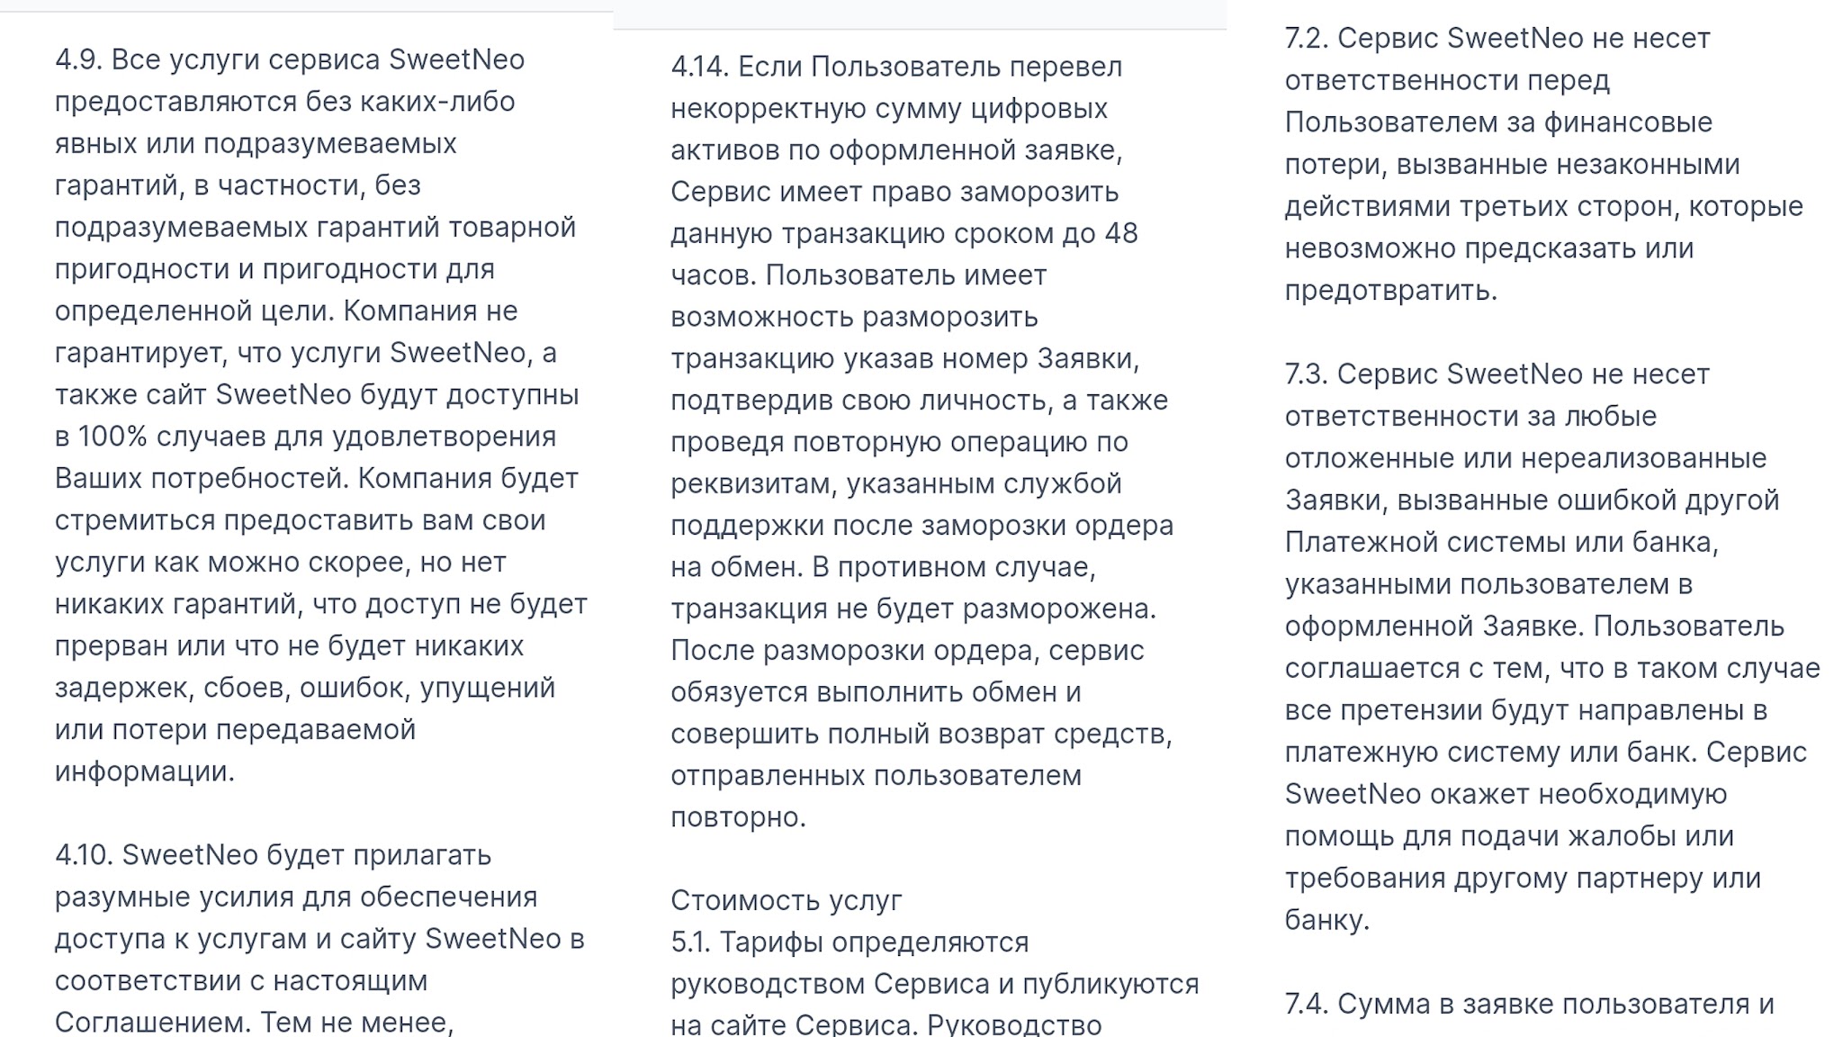Click the text "помощь для подачи жалобы или"
The height and width of the screenshot is (1037, 1843).
tap(1509, 836)
